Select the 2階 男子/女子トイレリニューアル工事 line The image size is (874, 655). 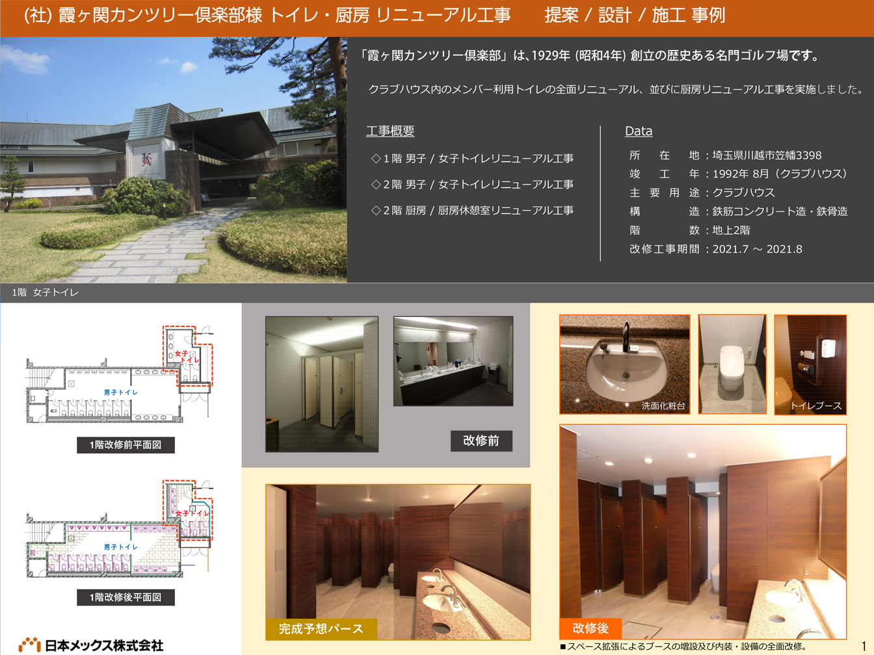tap(472, 185)
